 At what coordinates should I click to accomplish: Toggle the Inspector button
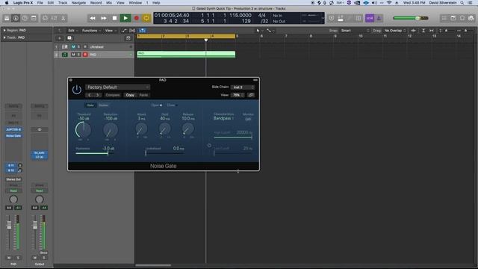[16, 18]
